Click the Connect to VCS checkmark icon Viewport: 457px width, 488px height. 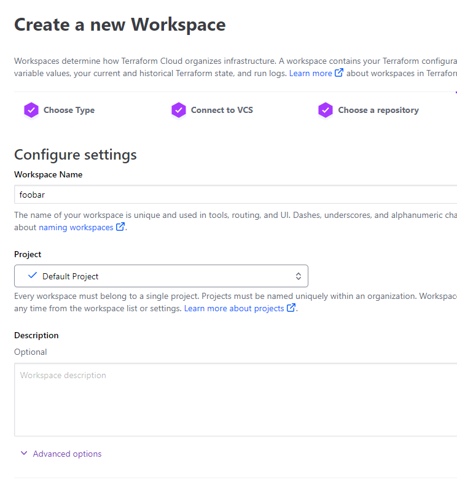pos(179,110)
